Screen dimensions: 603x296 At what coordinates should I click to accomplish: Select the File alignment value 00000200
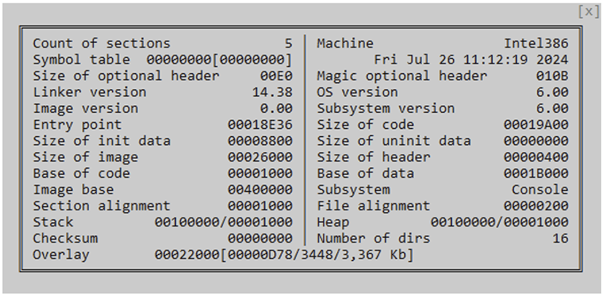536,206
